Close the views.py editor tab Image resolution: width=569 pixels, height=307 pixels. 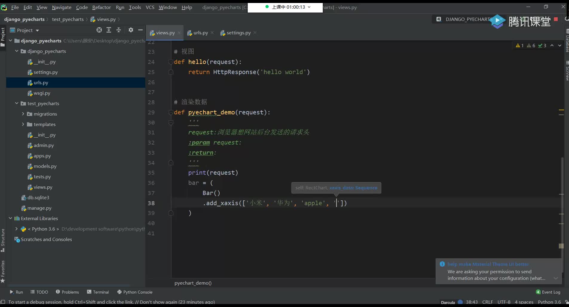pyautogui.click(x=179, y=33)
